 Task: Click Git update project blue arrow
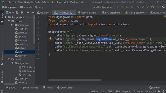[x=143, y=7]
